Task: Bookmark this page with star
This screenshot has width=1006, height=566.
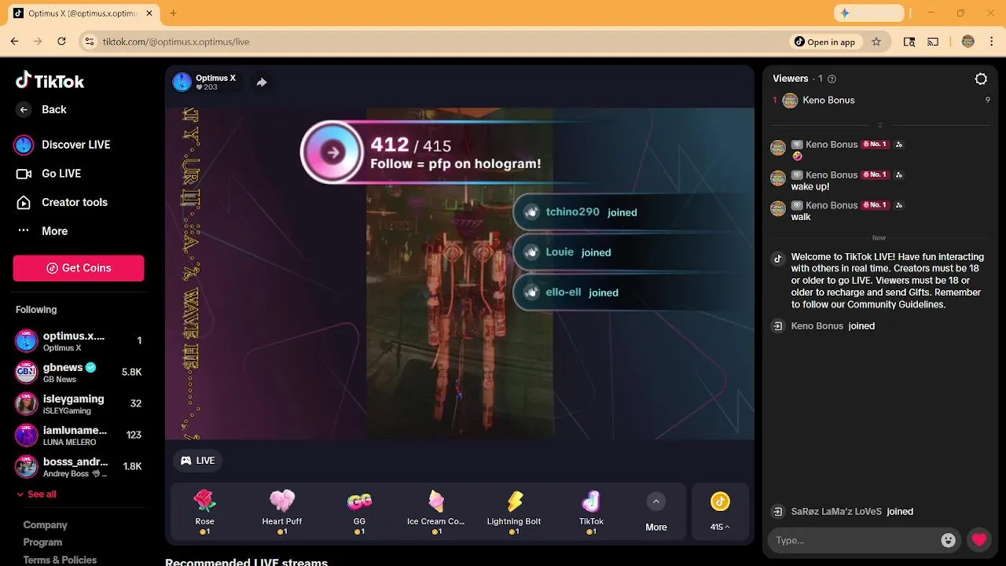Action: (876, 42)
